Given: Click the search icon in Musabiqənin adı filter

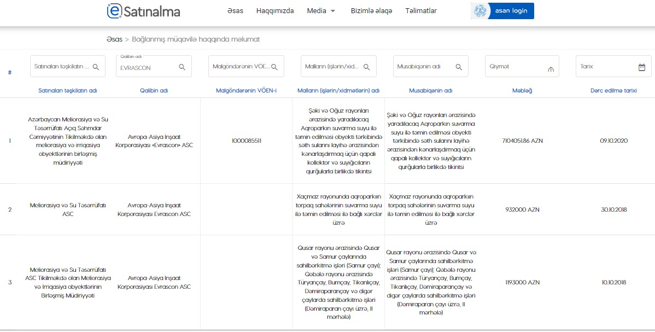Looking at the screenshot, I should coord(459,67).
